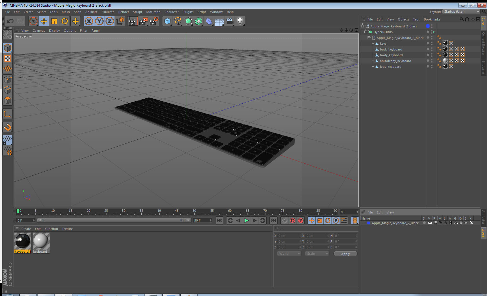This screenshot has width=487, height=296.
Task: Select the anisotropy_keyboard object
Action: tap(395, 61)
